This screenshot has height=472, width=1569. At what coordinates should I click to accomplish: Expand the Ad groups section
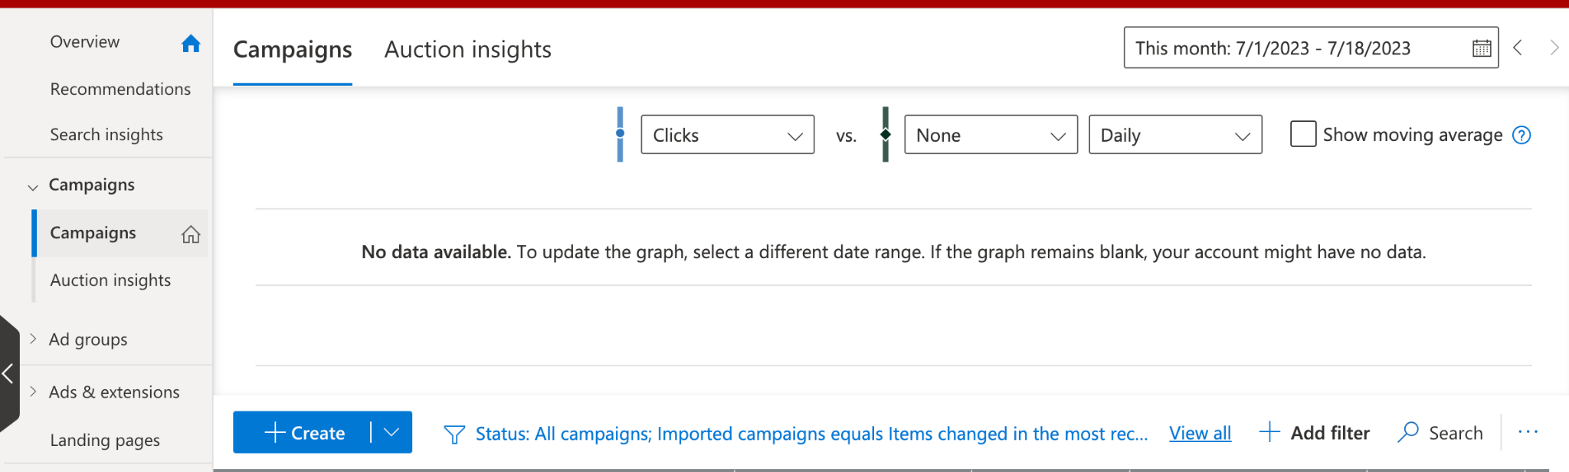[33, 339]
